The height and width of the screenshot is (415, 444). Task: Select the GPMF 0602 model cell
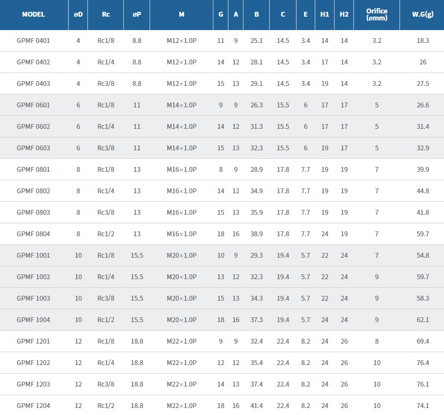tap(33, 127)
